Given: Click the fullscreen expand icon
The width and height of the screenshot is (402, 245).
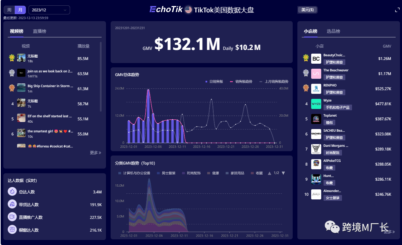Looking at the screenshot, I should 397,10.
